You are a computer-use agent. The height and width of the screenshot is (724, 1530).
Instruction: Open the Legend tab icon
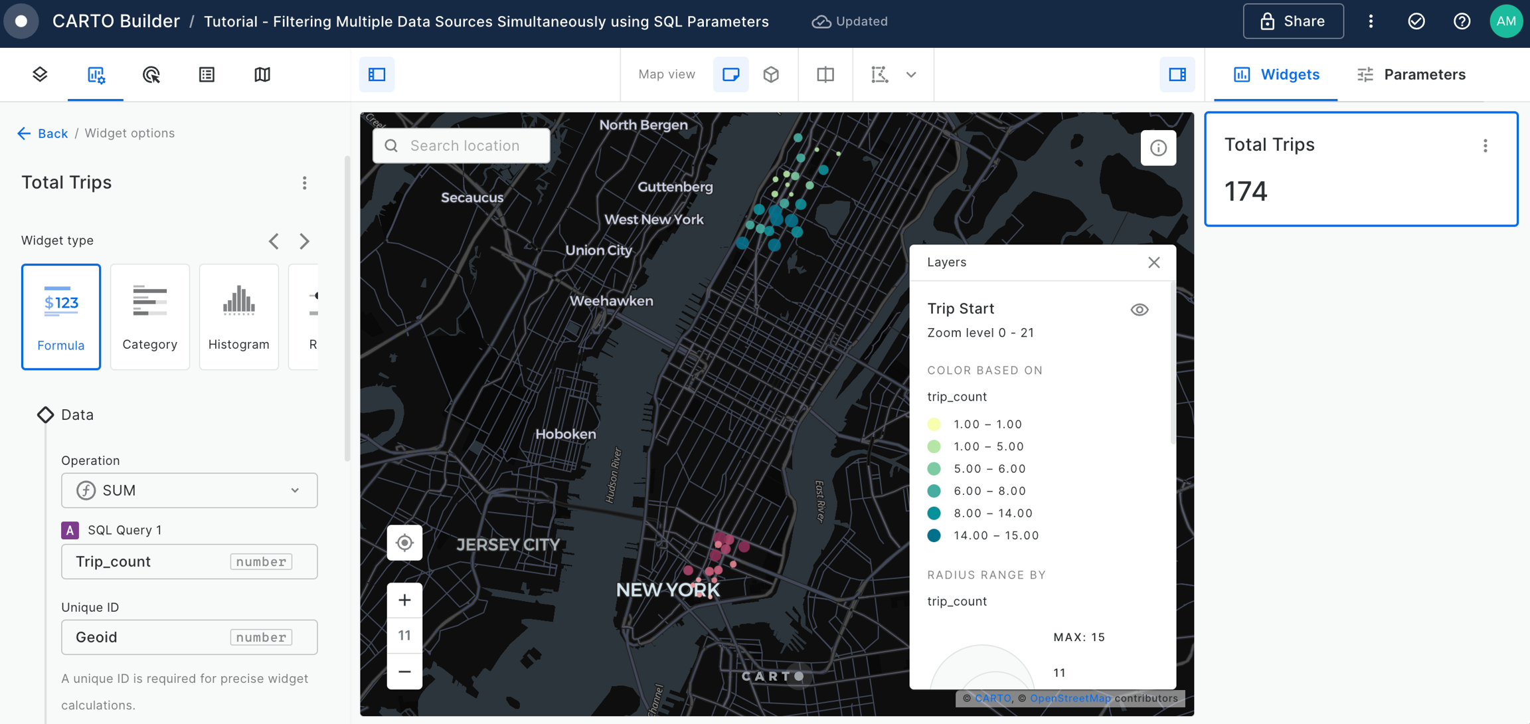pos(207,74)
